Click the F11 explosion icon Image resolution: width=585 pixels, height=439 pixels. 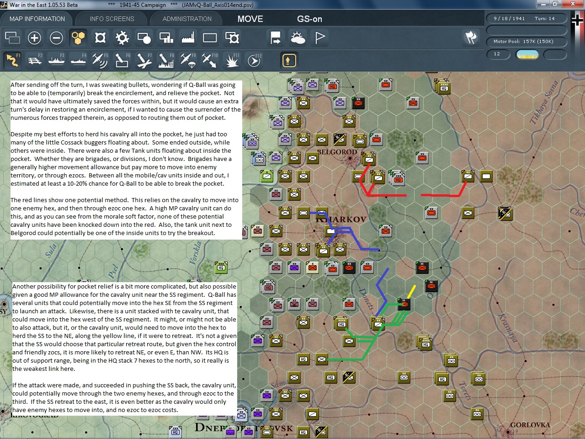[x=232, y=60]
